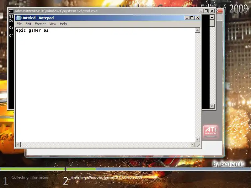Close the setup window behind cmd

tap(220, 11)
